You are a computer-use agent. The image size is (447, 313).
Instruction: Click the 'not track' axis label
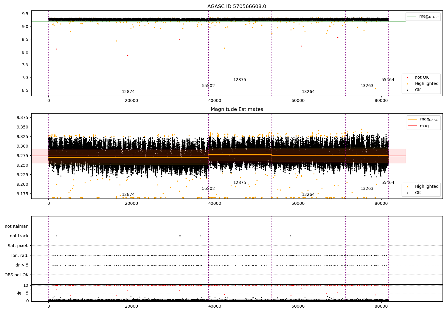click(x=19, y=236)
